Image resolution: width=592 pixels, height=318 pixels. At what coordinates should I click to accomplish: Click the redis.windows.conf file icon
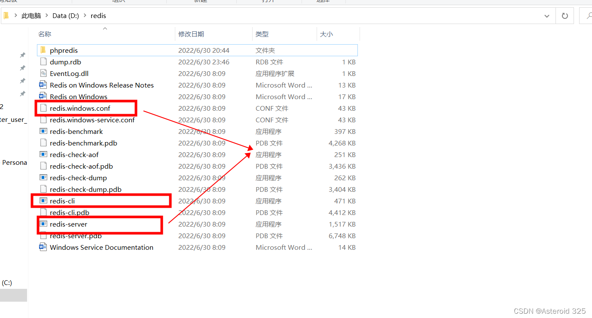(x=43, y=108)
